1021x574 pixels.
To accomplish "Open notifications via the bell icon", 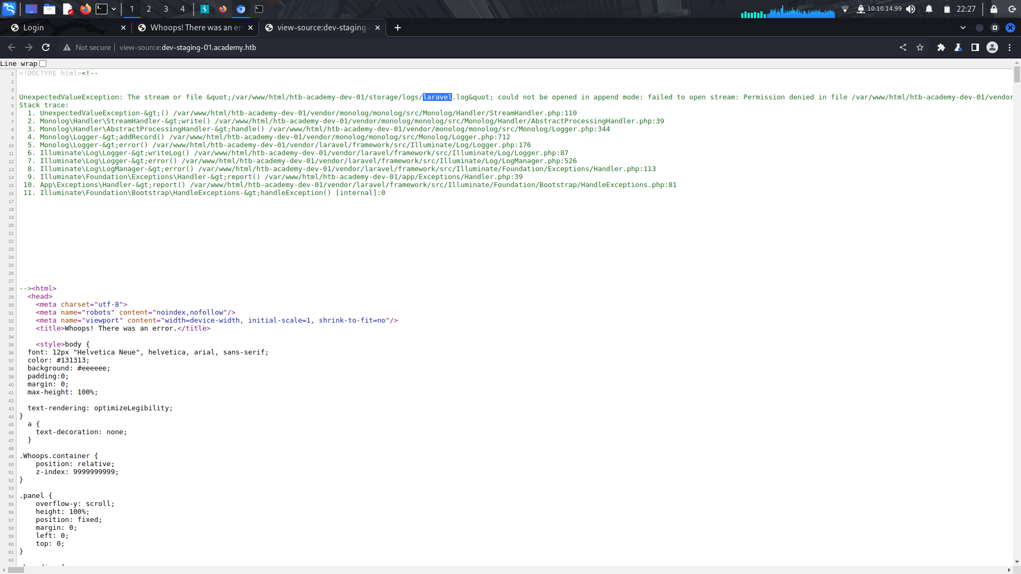I will click(x=928, y=9).
